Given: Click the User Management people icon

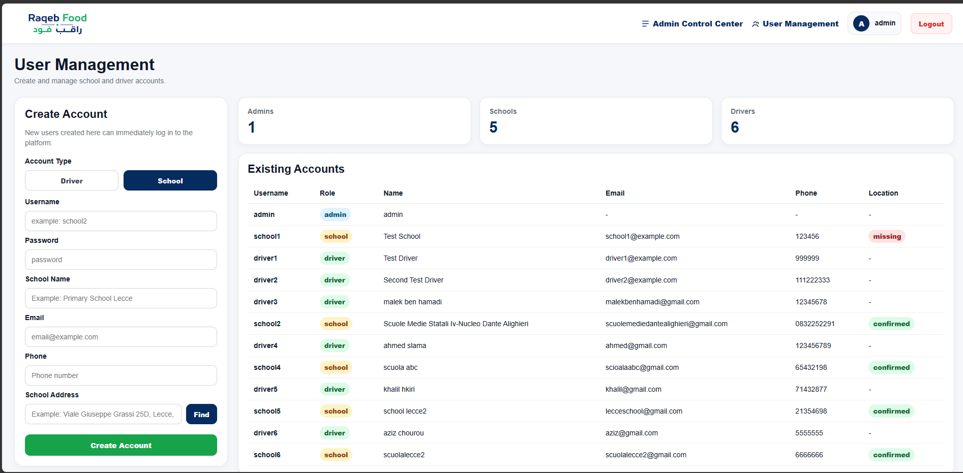Looking at the screenshot, I should 756,24.
